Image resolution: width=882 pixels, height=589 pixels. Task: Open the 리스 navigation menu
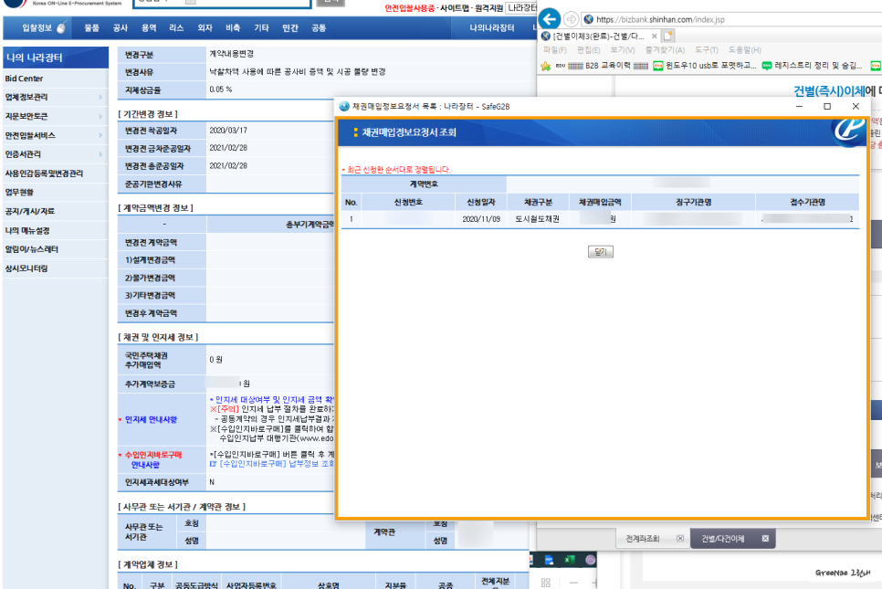tap(176, 28)
